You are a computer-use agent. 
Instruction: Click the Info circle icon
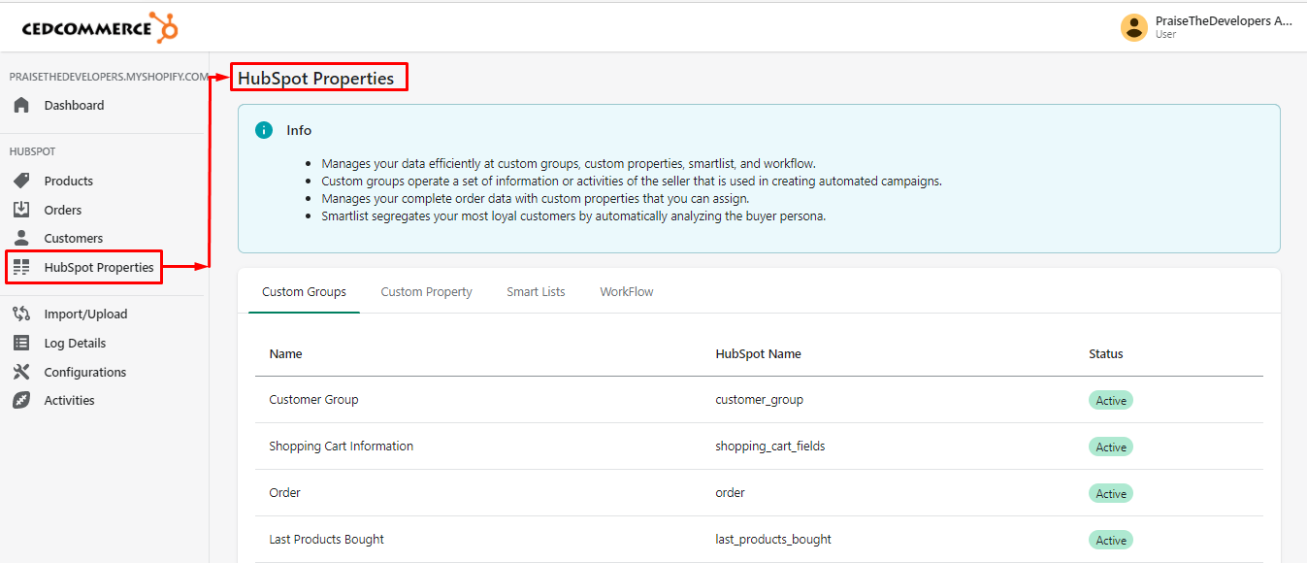coord(264,130)
